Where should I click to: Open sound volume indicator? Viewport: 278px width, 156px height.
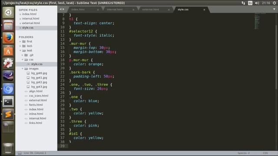tap(257, 3)
